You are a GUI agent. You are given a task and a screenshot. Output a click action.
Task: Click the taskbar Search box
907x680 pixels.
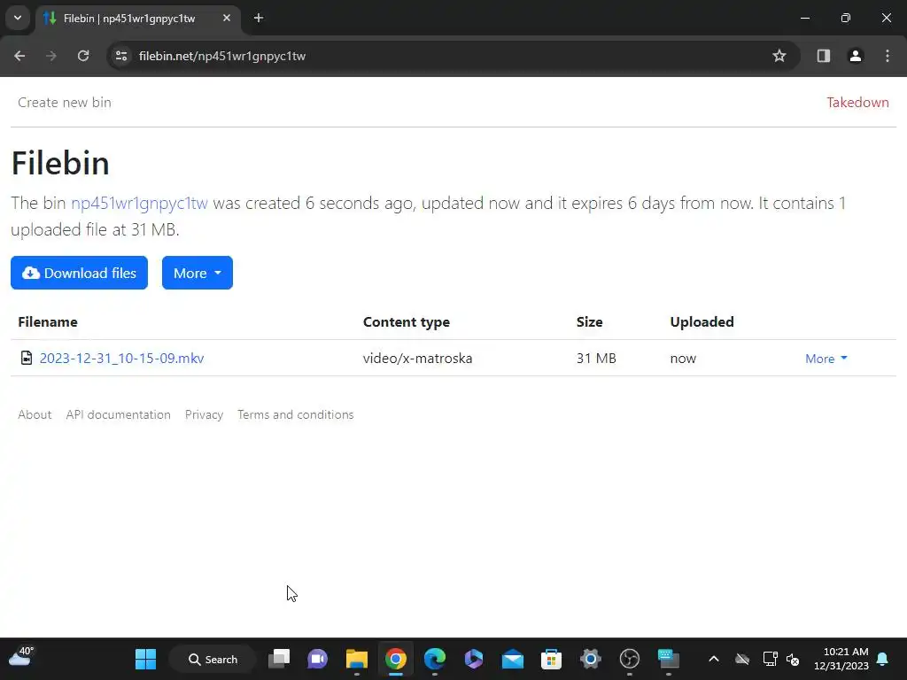pyautogui.click(x=213, y=659)
